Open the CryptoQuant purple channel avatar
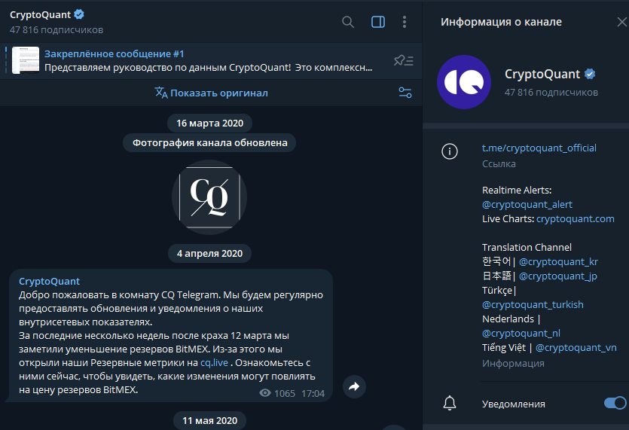This screenshot has height=430, width=629. (x=464, y=82)
